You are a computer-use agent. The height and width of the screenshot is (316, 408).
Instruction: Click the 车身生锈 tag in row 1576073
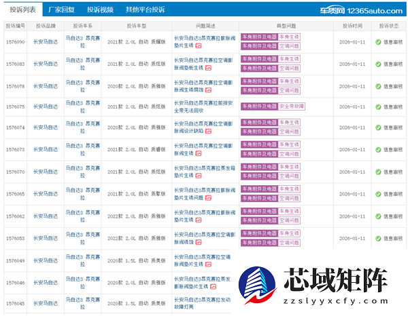pos(289,144)
